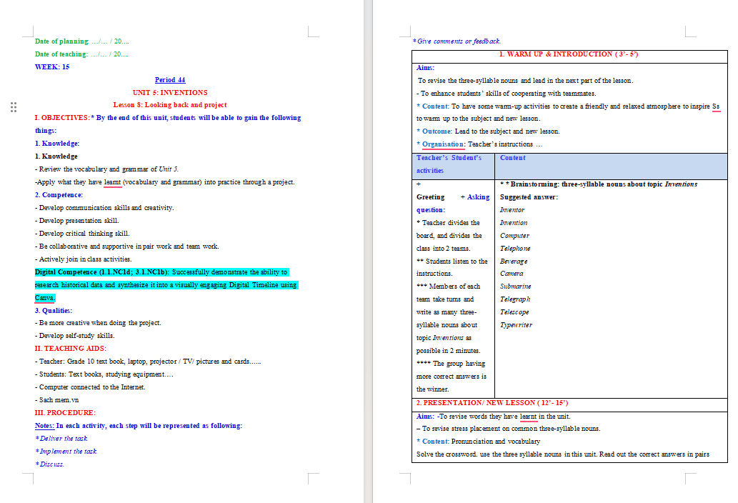Click the "II. TEACHING AIDS:" heading
Viewport: 738px width, 503px height.
tap(71, 349)
